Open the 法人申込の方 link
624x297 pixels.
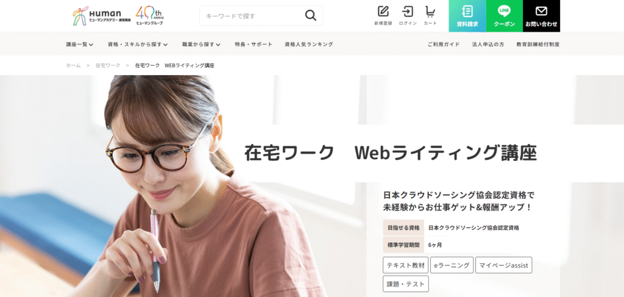pyautogui.click(x=488, y=44)
